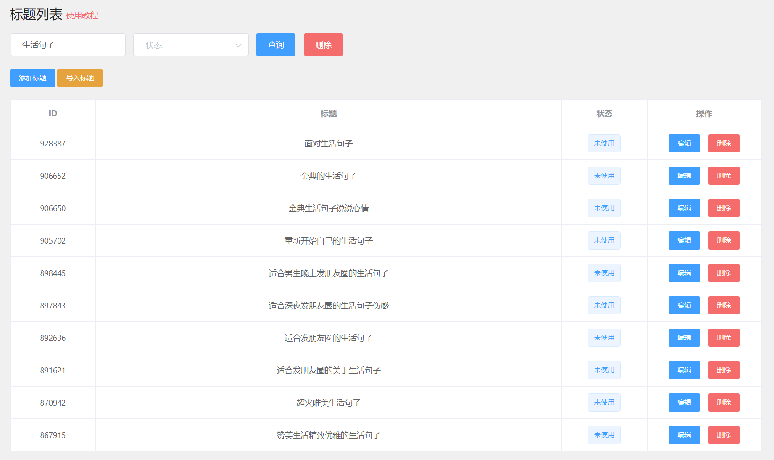Image resolution: width=774 pixels, height=460 pixels.
Task: Click the ID column header
Action: coord(53,114)
